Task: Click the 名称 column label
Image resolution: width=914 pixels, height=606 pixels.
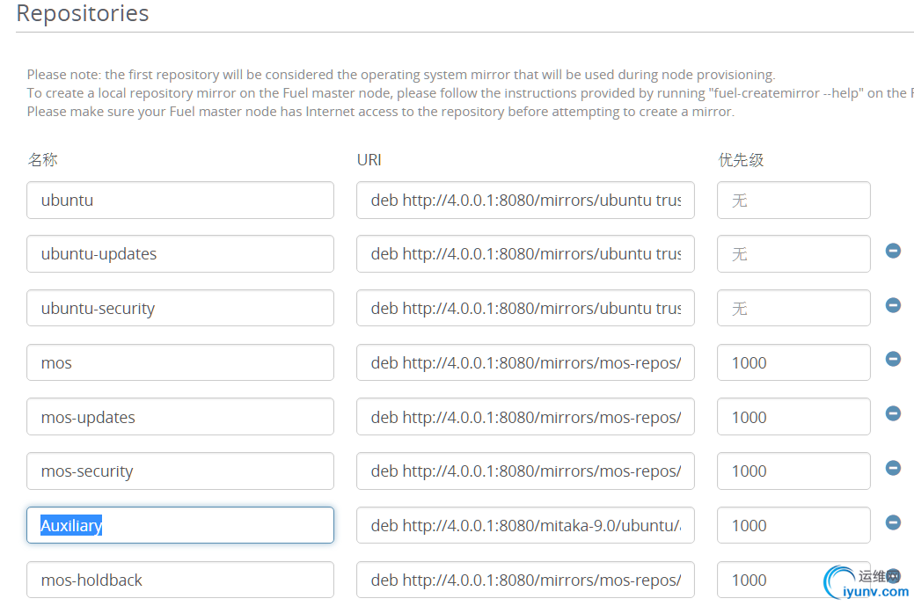Action: click(x=42, y=160)
